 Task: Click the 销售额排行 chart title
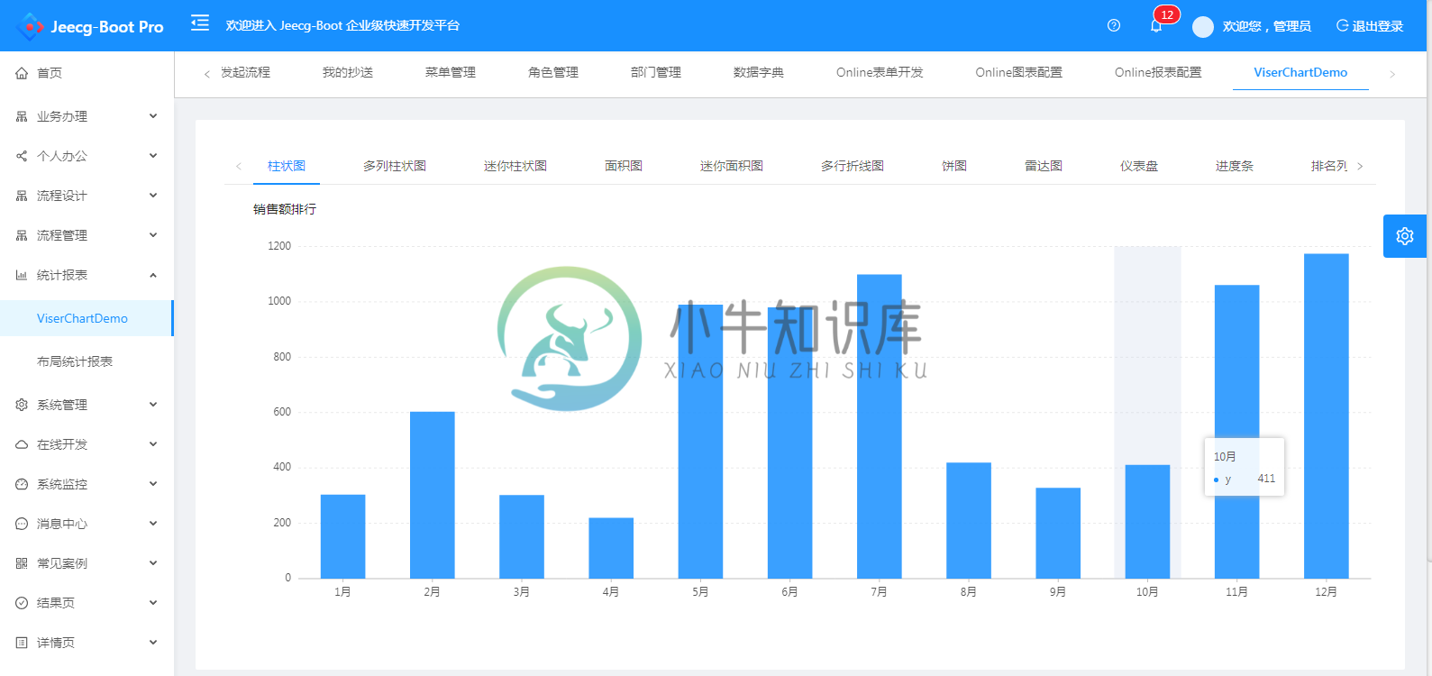[x=285, y=209]
